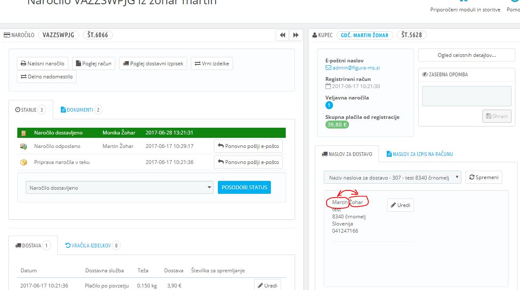Open Poglej dostavni izpisek button

click(x=153, y=64)
